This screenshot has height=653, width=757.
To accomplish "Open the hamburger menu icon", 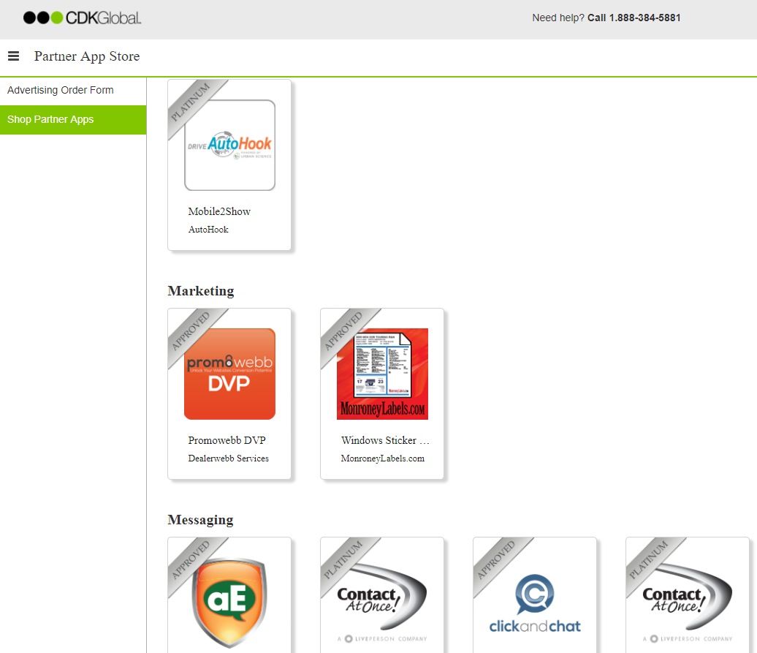I will click(13, 56).
